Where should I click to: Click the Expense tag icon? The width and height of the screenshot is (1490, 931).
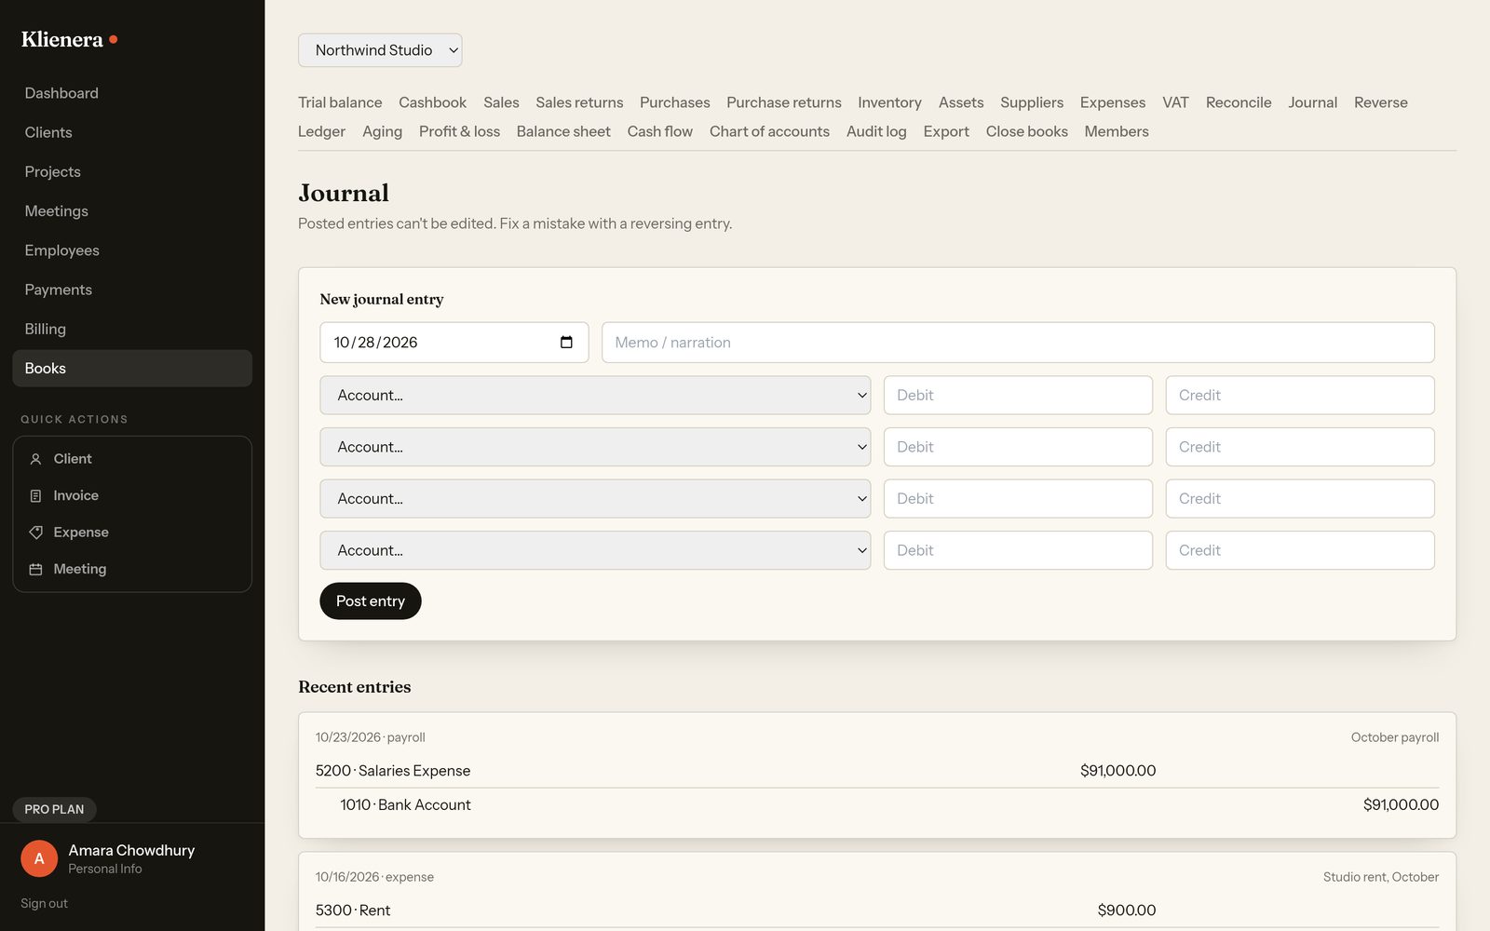pos(35,533)
